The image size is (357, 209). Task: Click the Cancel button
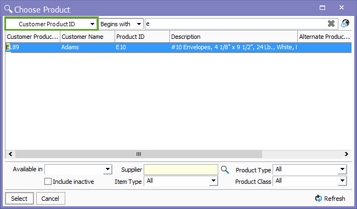pos(50,198)
